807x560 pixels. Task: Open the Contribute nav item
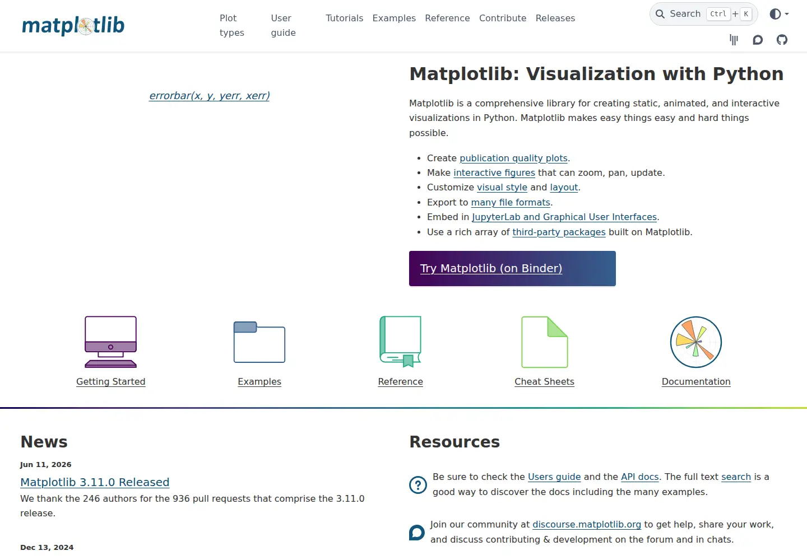(503, 18)
